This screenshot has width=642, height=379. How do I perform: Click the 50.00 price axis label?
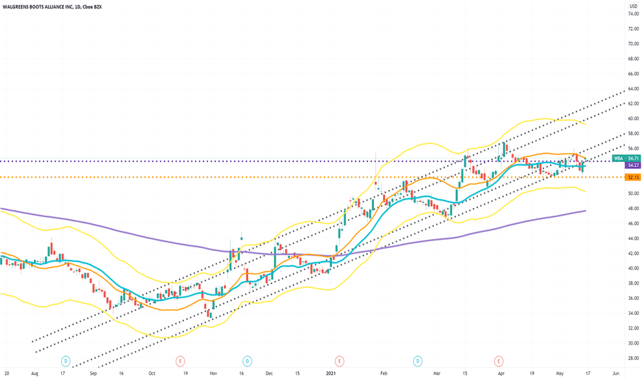[634, 194]
